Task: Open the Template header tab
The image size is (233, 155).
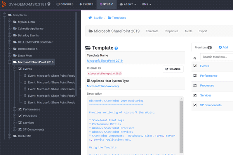Action: [152, 31]
